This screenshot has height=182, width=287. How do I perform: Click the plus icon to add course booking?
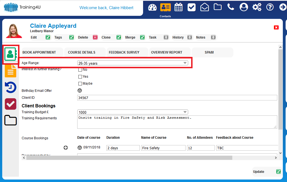coord(66,148)
